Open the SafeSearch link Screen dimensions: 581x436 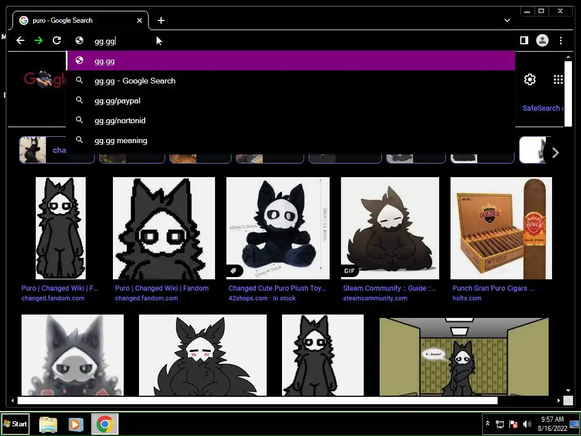tap(542, 108)
